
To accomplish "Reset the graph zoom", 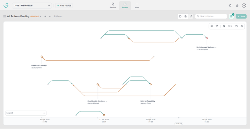I will [x=237, y=26].
